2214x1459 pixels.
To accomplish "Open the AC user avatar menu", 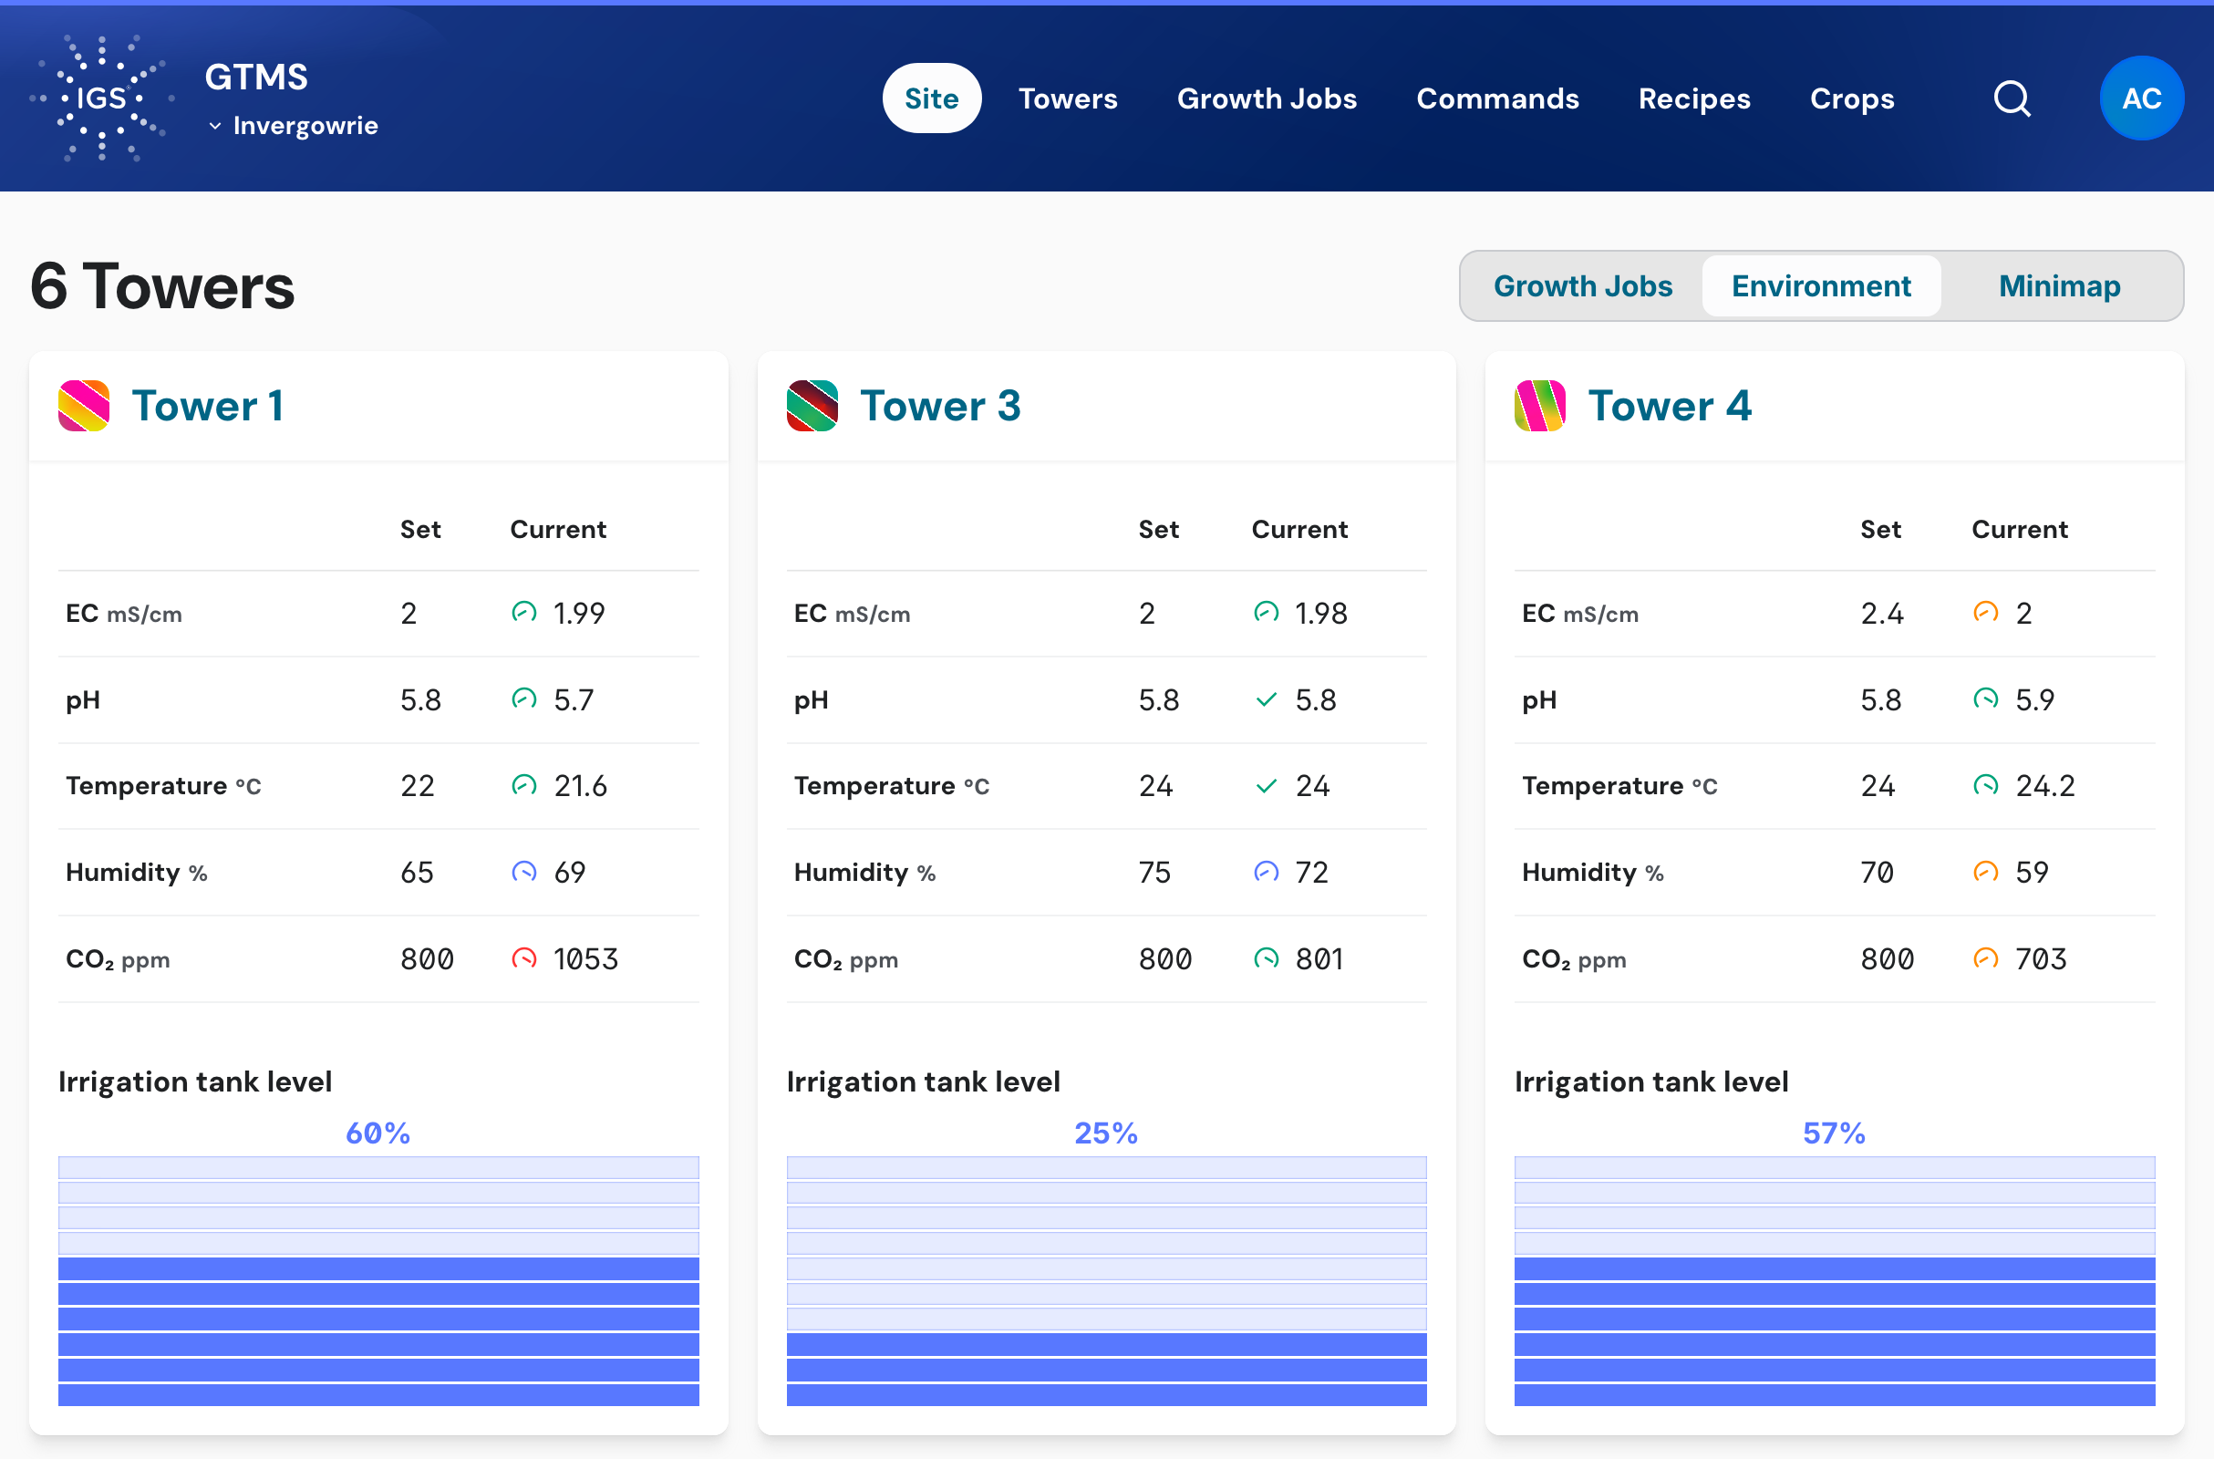I will point(2141,98).
